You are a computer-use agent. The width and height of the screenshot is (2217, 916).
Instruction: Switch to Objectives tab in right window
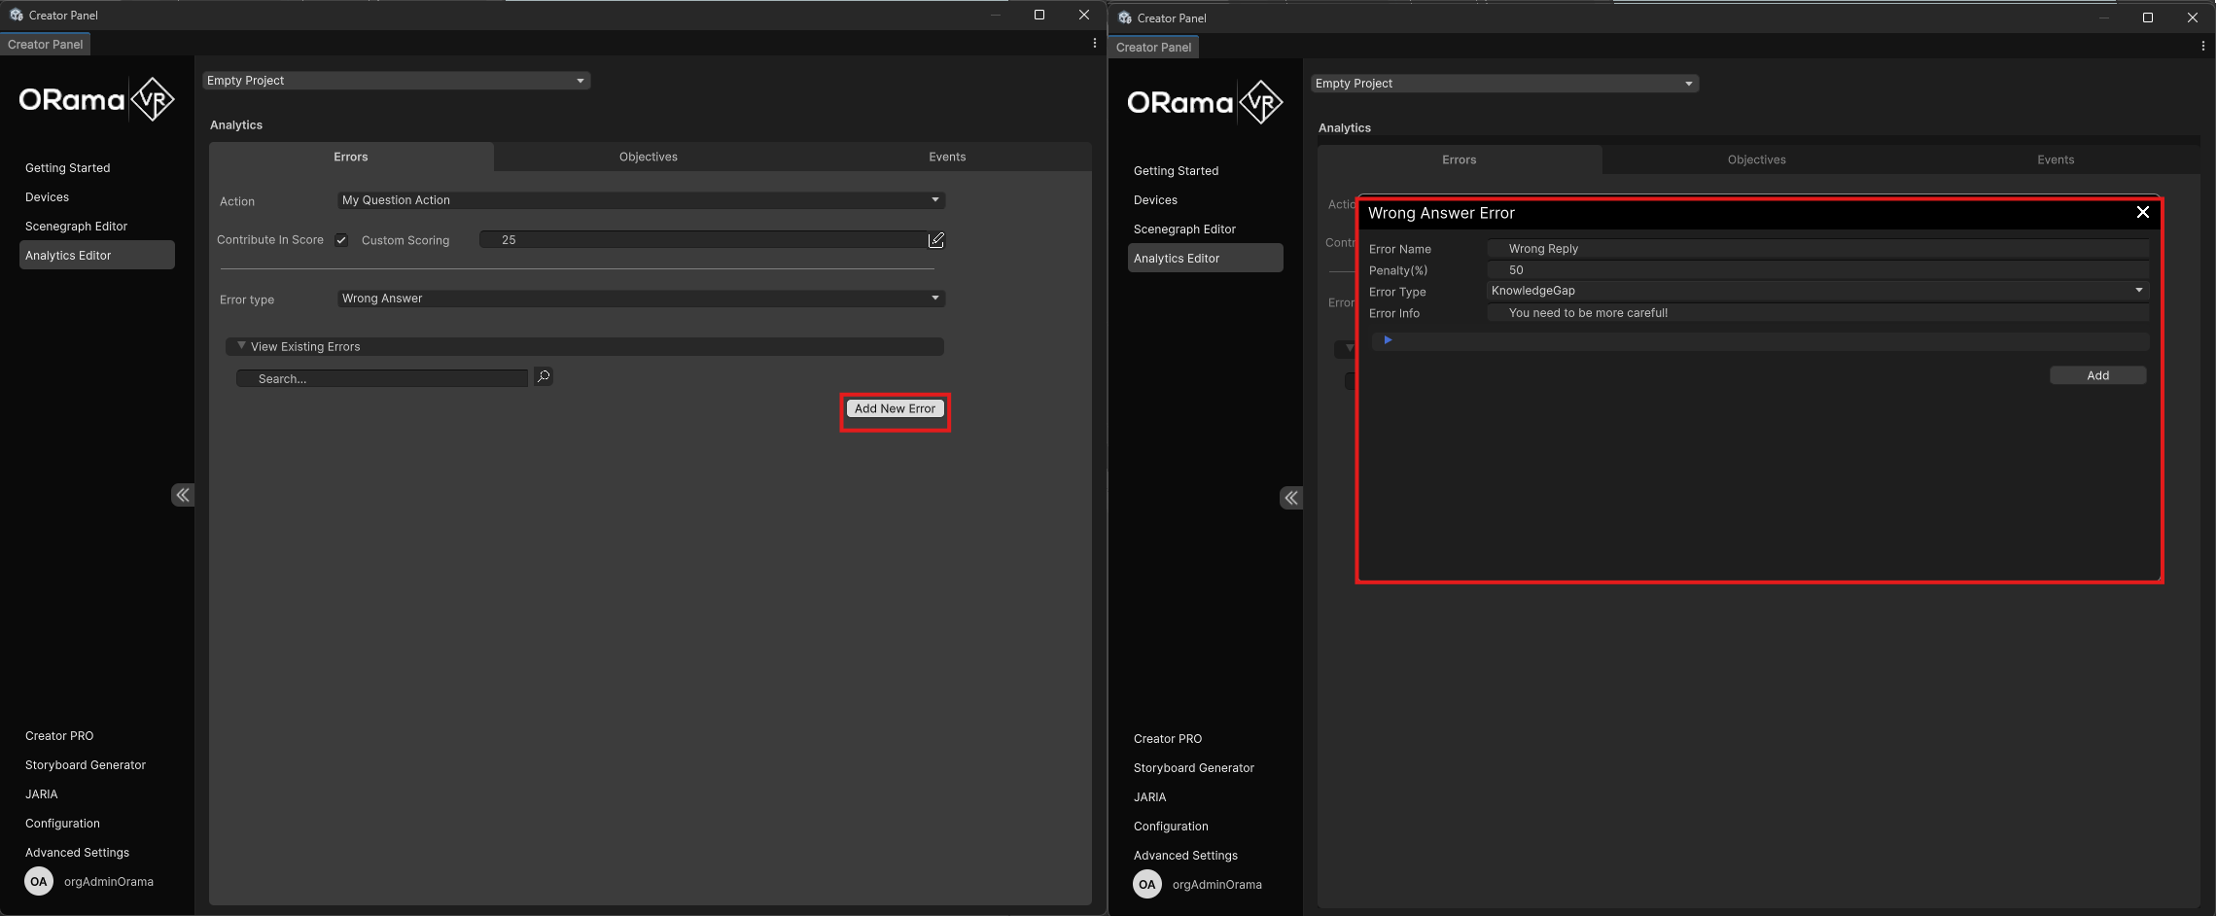tap(1757, 159)
